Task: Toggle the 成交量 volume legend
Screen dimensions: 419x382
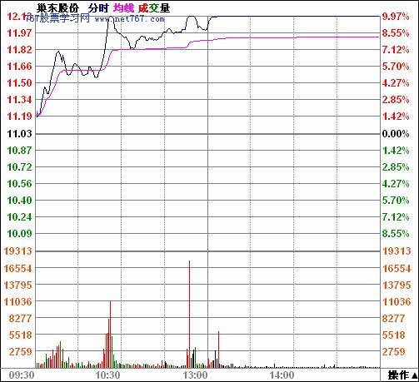Action: tap(154, 8)
